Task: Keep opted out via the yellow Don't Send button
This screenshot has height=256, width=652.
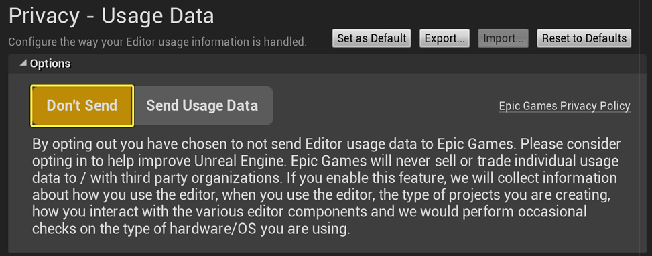Action: [82, 106]
